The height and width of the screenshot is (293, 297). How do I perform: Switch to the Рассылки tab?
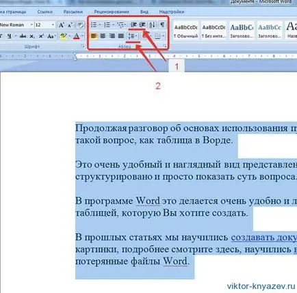[73, 12]
